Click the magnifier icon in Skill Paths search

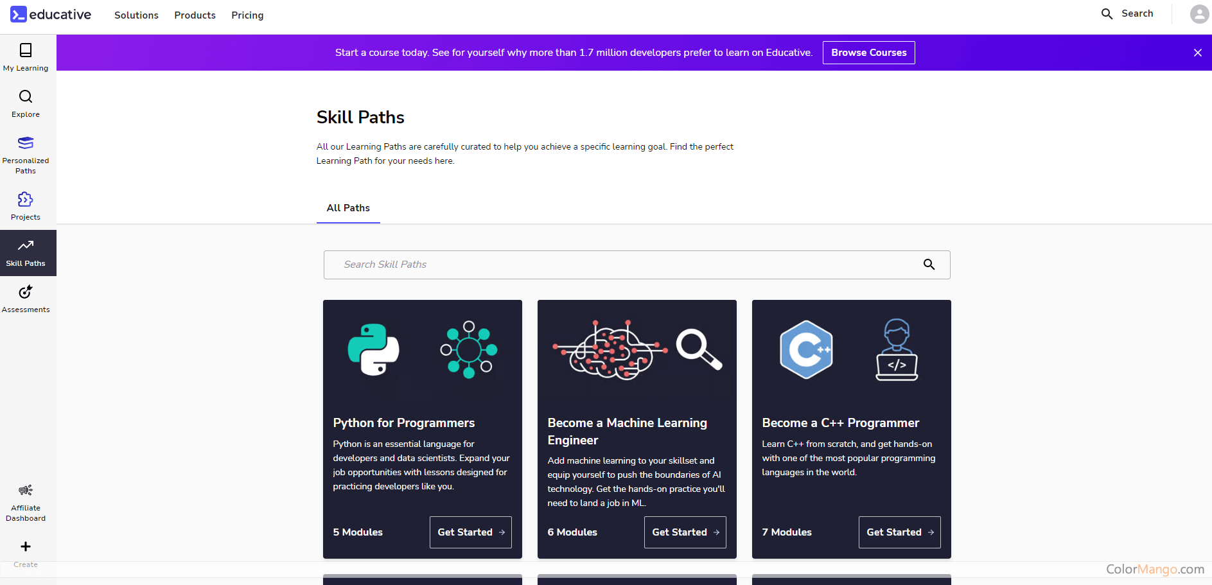coord(929,265)
